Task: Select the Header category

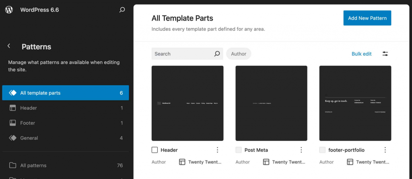Action: 66,108
